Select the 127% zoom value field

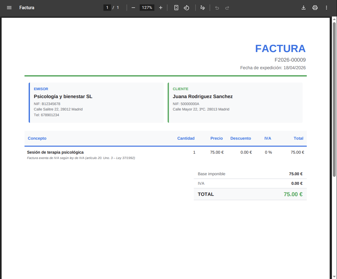click(147, 7)
